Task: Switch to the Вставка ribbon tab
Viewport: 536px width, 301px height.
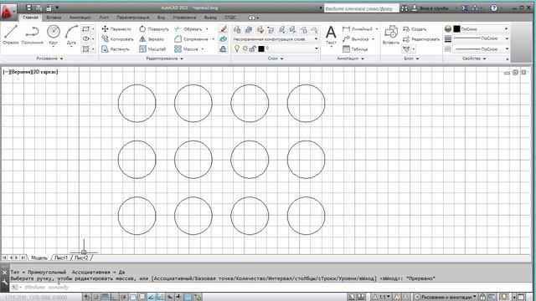Action: click(54, 18)
